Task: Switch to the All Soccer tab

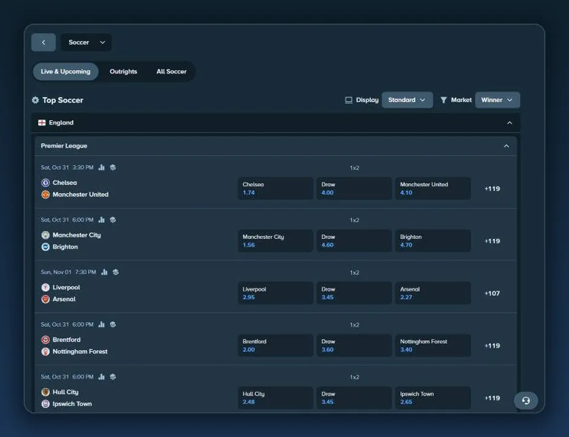Action: point(171,72)
